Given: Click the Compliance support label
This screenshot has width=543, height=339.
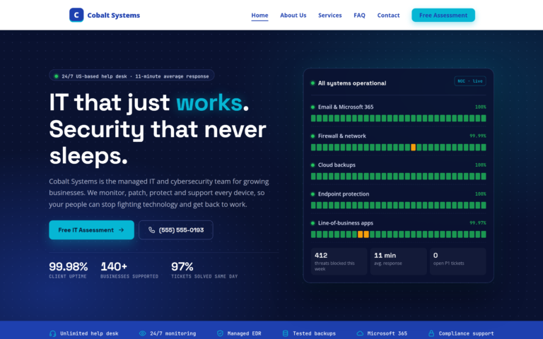Looking at the screenshot, I should (466, 333).
